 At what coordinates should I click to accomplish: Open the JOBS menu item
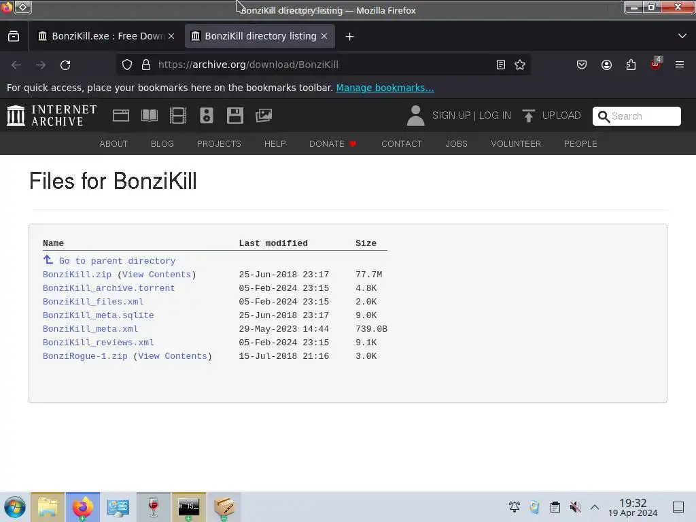[456, 144]
